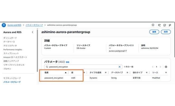Screen dimensions: 175x106
Task: Follow the パラメータグループ breadcrumb link
Action: (x=34, y=25)
